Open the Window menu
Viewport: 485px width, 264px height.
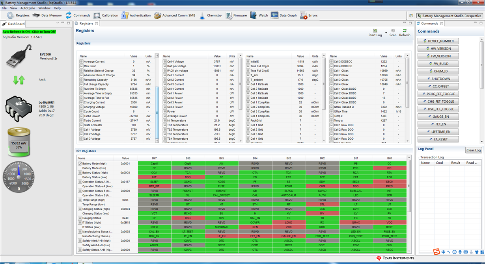(x=44, y=8)
